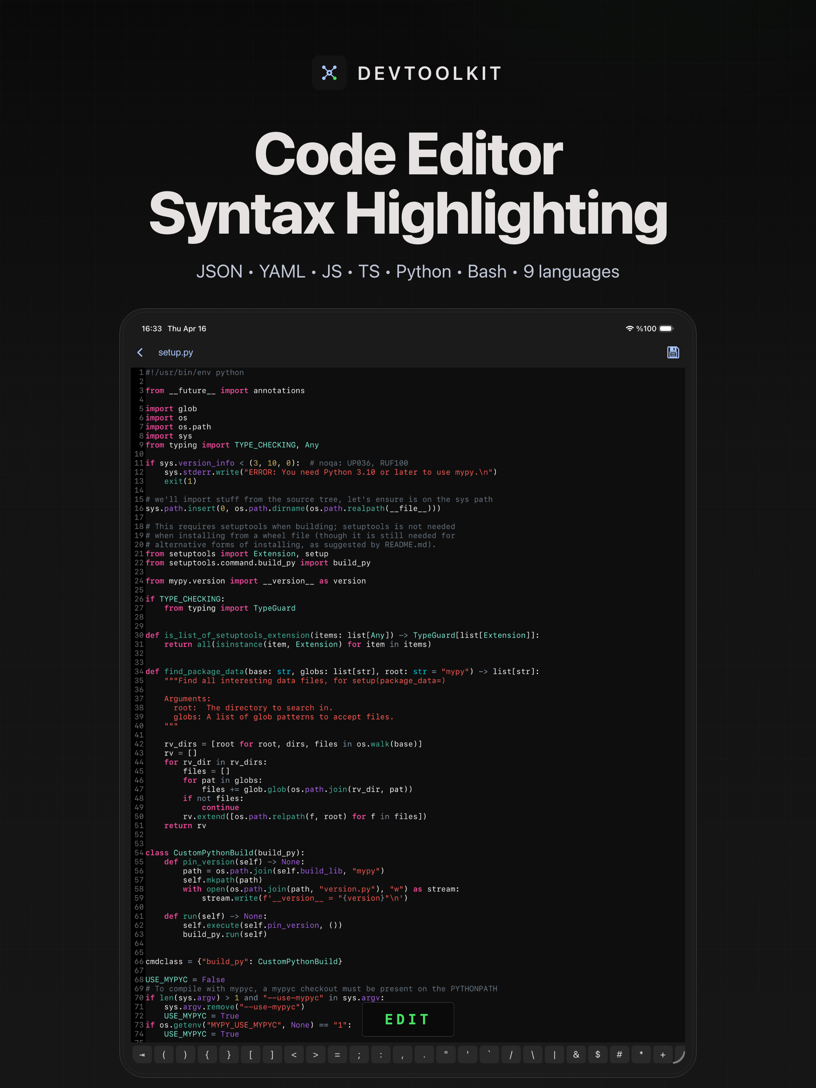Click the 'if TYPE_CHECKING:' line
Viewport: 816px width, 1088px height.
(185, 599)
